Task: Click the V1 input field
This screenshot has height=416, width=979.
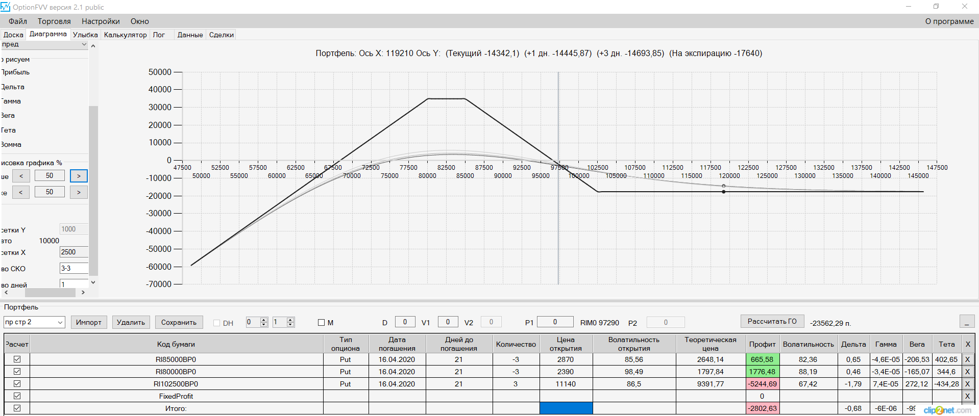Action: tap(448, 322)
